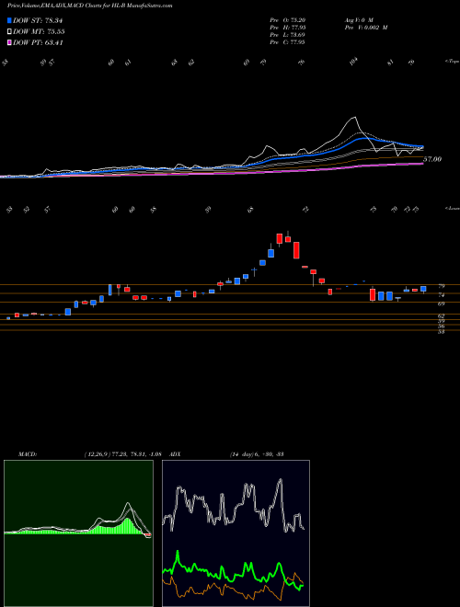Viewport: 460px width, 607px height.
Task: Click the ADX indicator chart panel
Action: (x=236, y=533)
